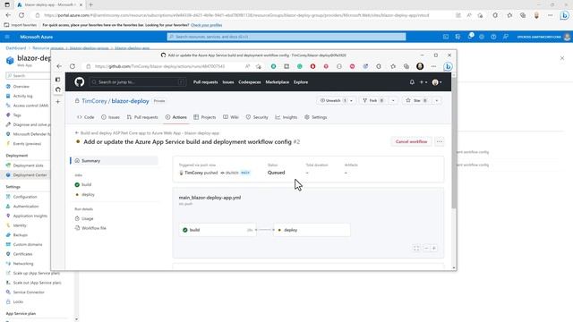Open Codespaces in GitHub top nav
573x322 pixels.
(250, 82)
